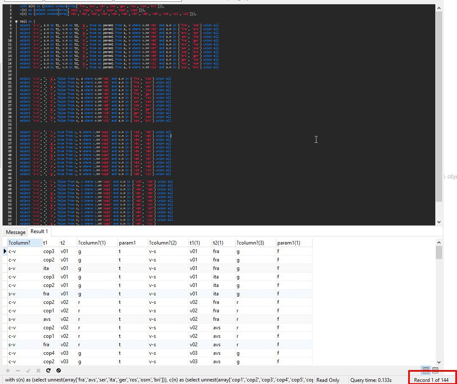Click editor line 20, first 'v-s' select
457x384 pixels.
(x=95, y=78)
